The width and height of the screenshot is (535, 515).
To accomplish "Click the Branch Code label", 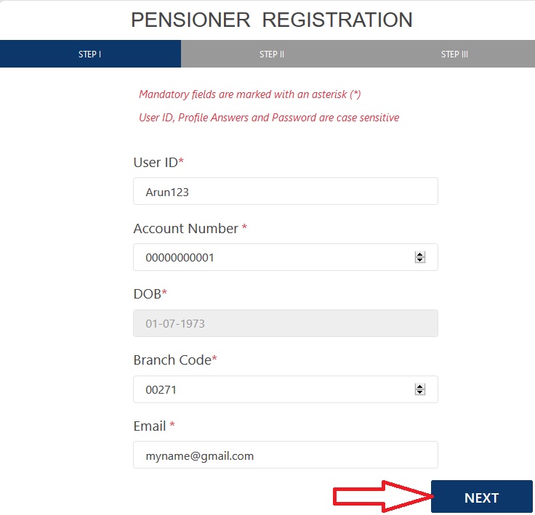I will coord(172,360).
